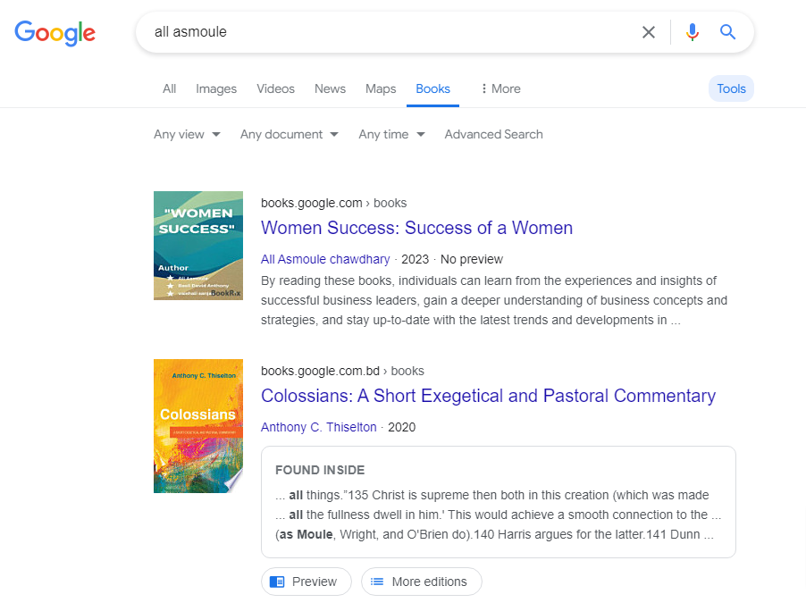This screenshot has width=806, height=611.
Task: Click the blue magnifier search icon
Action: tap(727, 32)
